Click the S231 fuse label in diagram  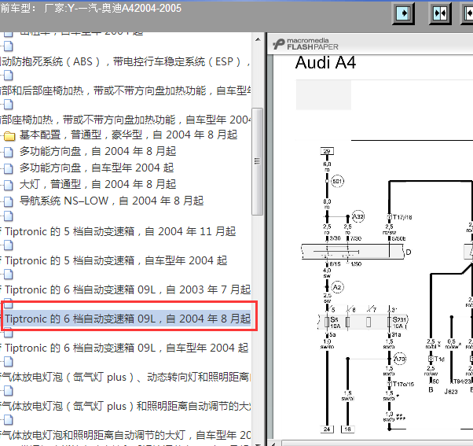point(399,319)
